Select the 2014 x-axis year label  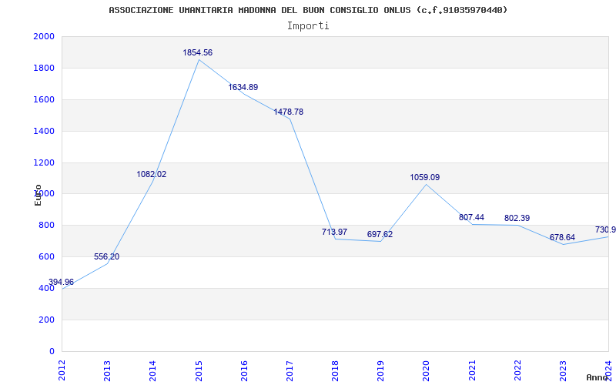click(x=152, y=370)
